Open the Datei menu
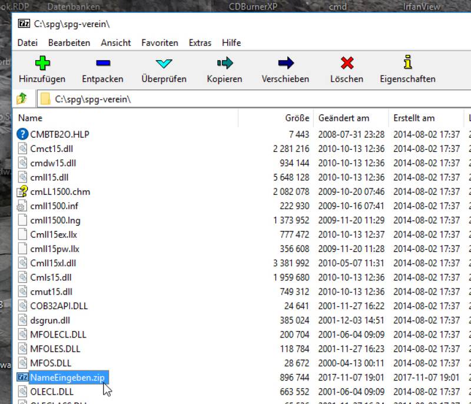471x404 pixels. coord(28,43)
